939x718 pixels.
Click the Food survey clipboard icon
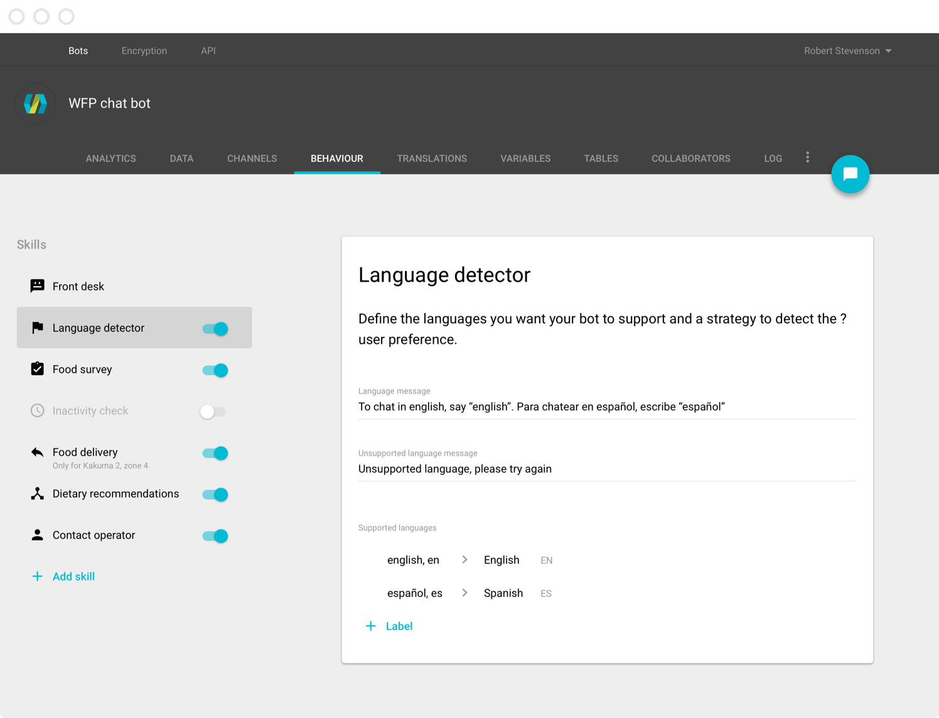click(x=38, y=368)
